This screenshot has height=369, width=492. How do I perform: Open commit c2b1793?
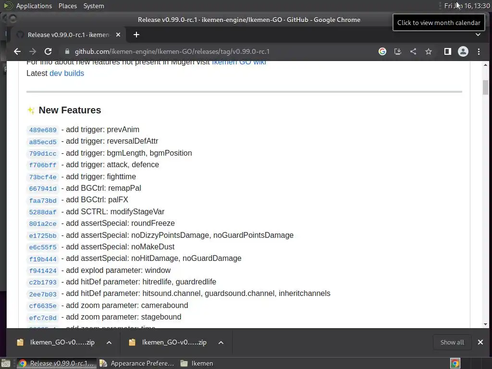pyautogui.click(x=43, y=283)
